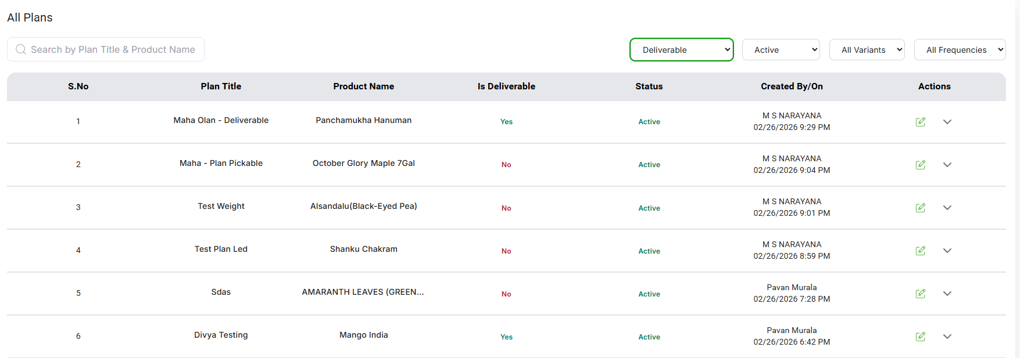Expand Divya Testing row chevron
Image resolution: width=1020 pixels, height=358 pixels.
click(x=947, y=337)
